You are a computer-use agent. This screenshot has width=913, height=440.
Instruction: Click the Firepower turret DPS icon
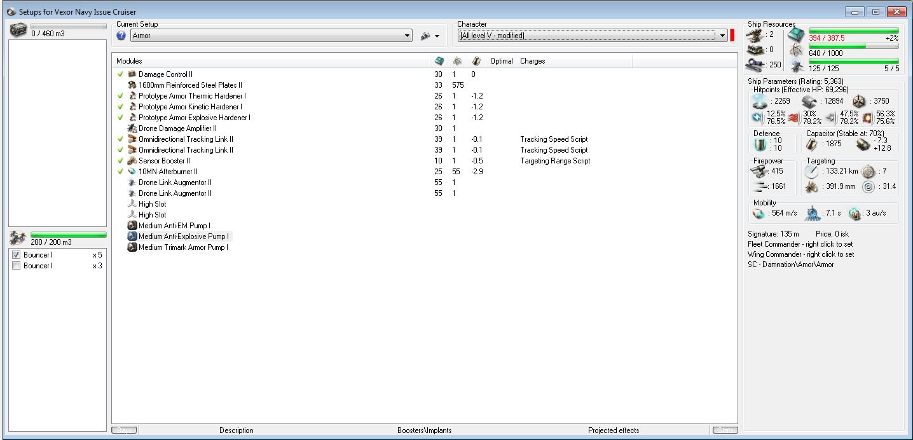click(759, 171)
